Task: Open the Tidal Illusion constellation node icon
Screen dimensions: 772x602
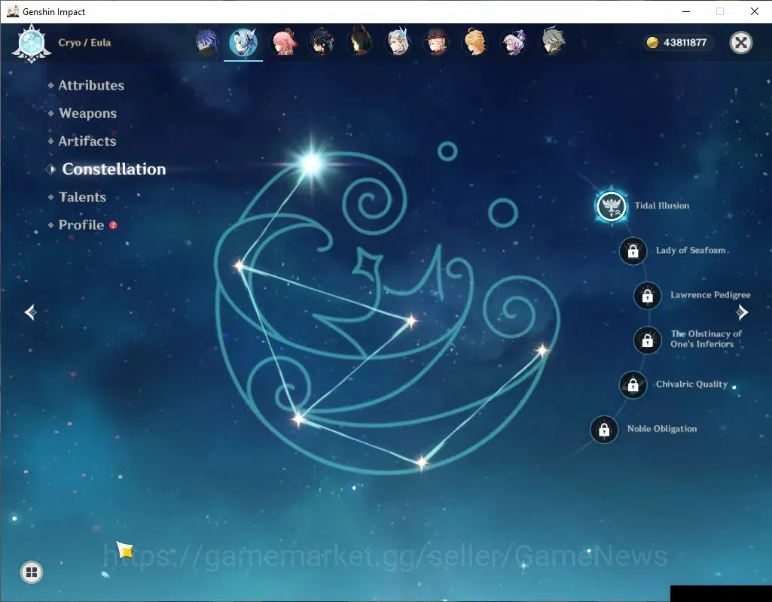Action: pos(611,206)
